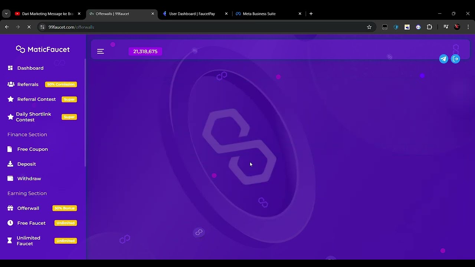Click the Daily Shortlink Contest star icon
The height and width of the screenshot is (267, 475).
11,117
